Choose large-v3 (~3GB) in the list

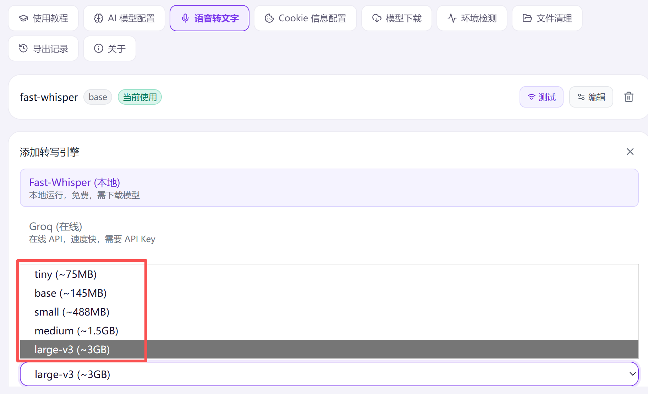pos(329,349)
